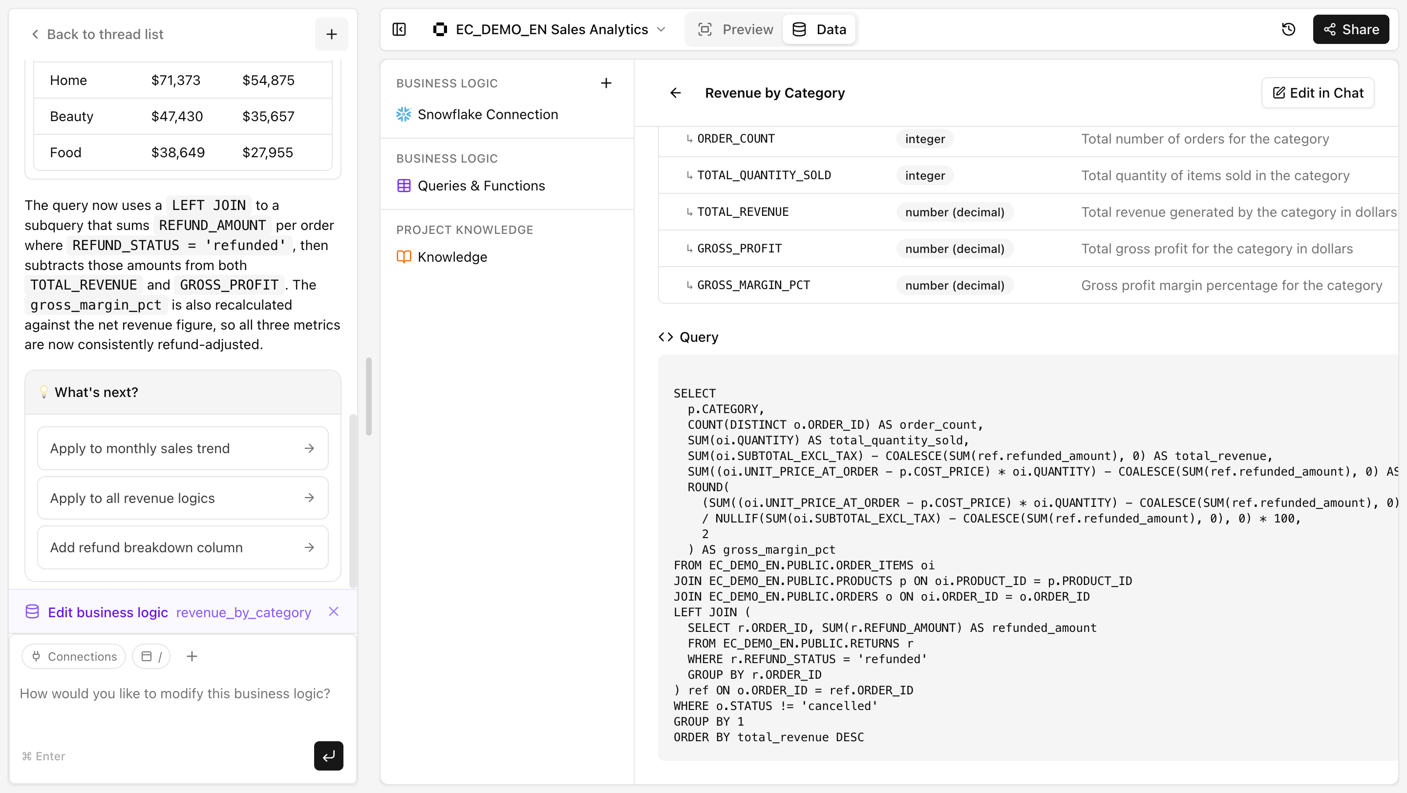Go back to thread list
The width and height of the screenshot is (1407, 793).
97,34
